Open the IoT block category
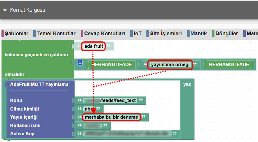 click(137, 34)
